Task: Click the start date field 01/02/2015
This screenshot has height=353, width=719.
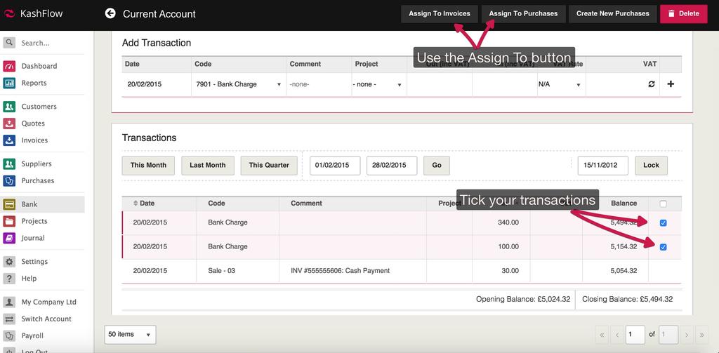Action: coord(334,166)
